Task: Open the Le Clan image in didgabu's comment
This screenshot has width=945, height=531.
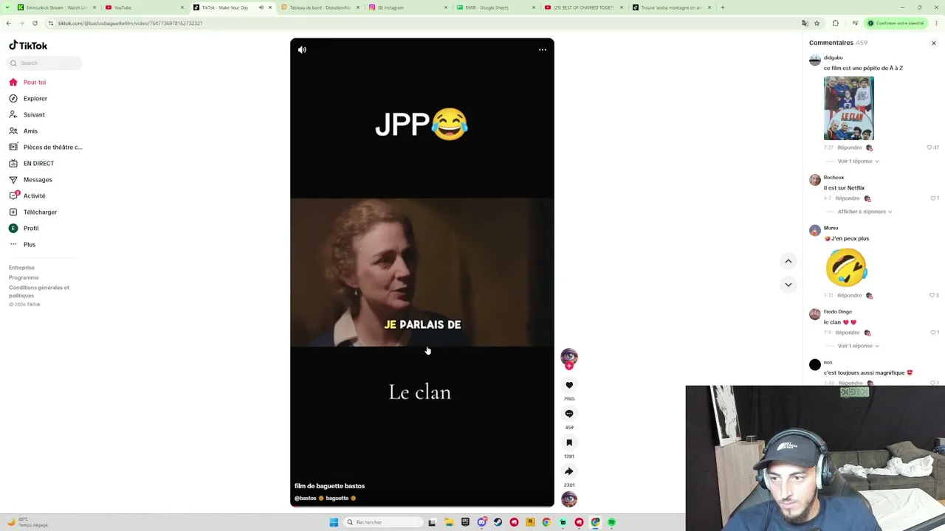Action: pos(849,108)
